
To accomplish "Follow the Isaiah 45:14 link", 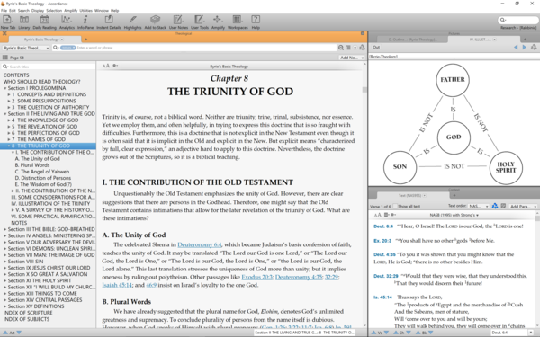I will pos(117,285).
